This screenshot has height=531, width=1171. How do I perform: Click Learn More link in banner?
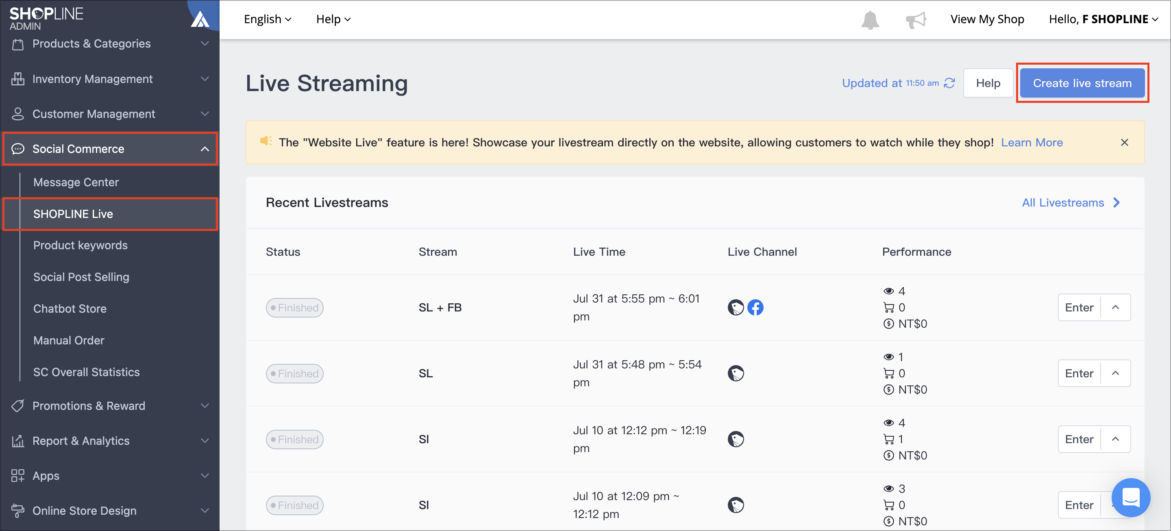coord(1032,143)
